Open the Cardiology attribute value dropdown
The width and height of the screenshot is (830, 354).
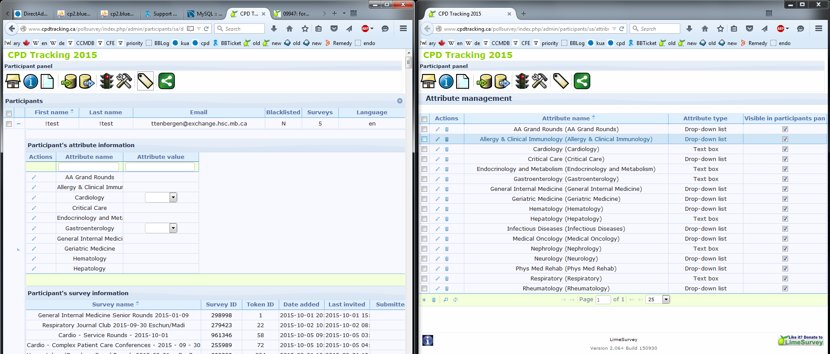pos(173,198)
